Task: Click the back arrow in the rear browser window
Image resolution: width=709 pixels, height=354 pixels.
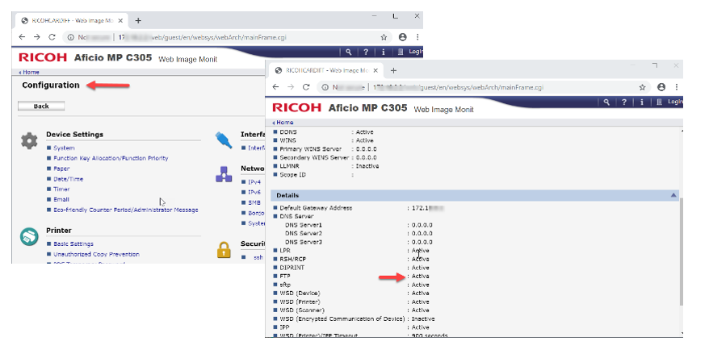Action: click(22, 37)
